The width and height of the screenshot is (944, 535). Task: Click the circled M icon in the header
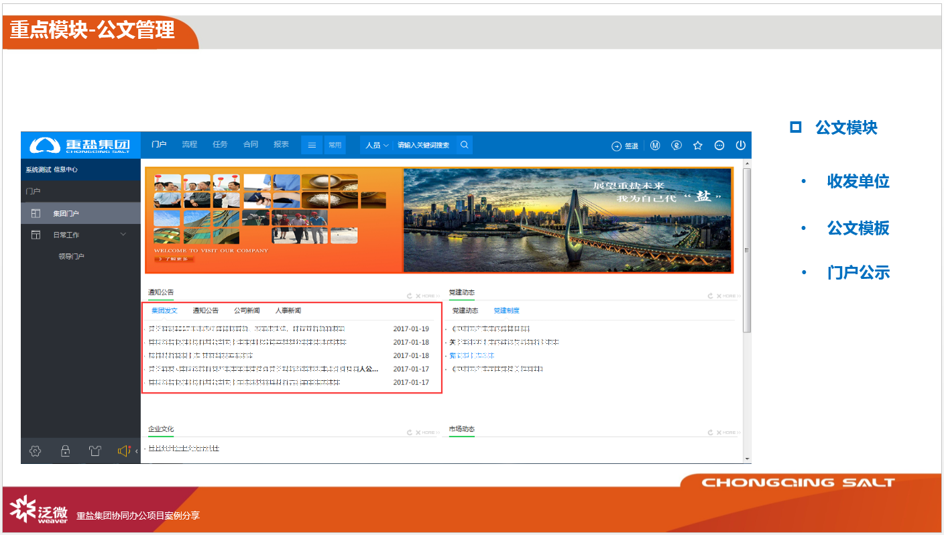(x=655, y=145)
